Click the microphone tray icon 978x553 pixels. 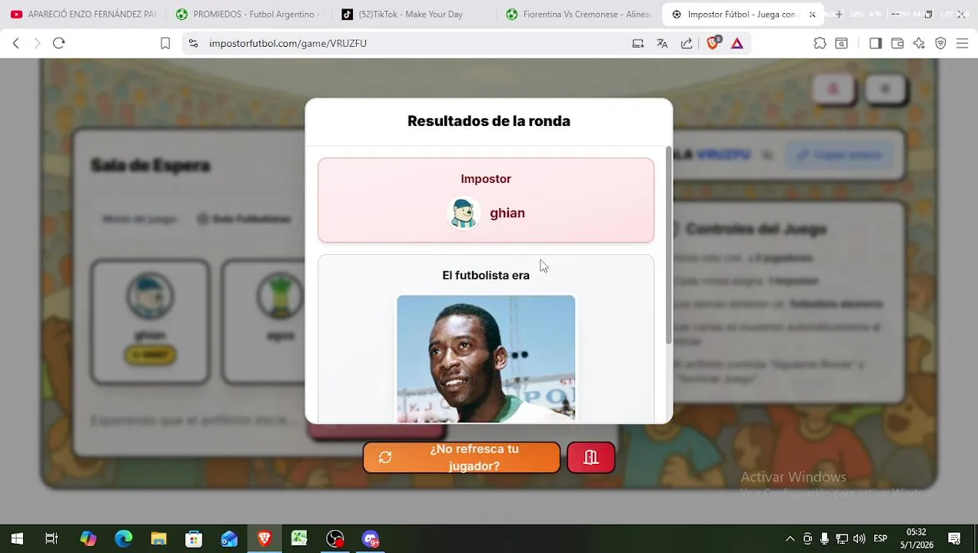(x=824, y=539)
